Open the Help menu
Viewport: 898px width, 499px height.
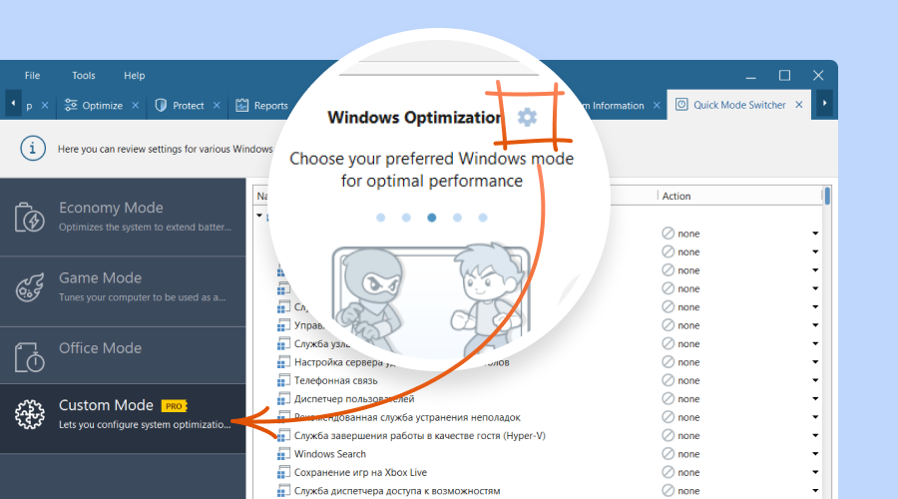pyautogui.click(x=135, y=76)
